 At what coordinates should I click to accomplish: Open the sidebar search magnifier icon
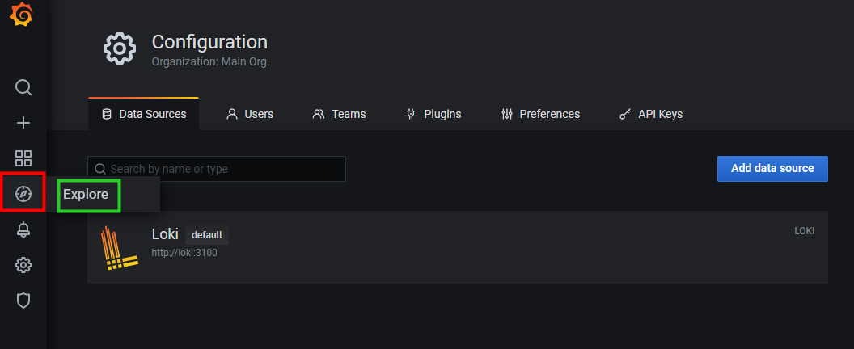coord(23,87)
